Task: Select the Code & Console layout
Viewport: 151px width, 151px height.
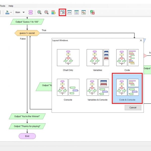Action: pos(127,88)
